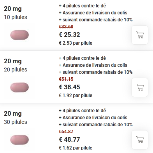153x153 pixels.
Task: Click '€ 1.92 par pilule' text
Action: 76,96
